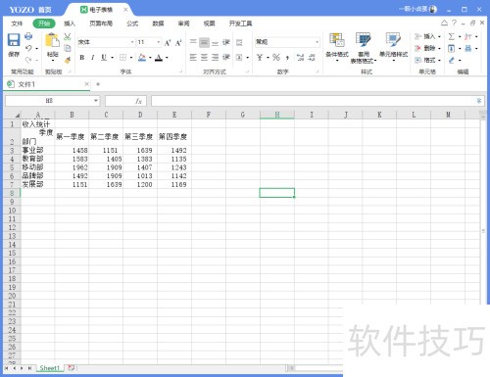Apply comma thousands separator style
The image size is (490, 377).
point(287,58)
